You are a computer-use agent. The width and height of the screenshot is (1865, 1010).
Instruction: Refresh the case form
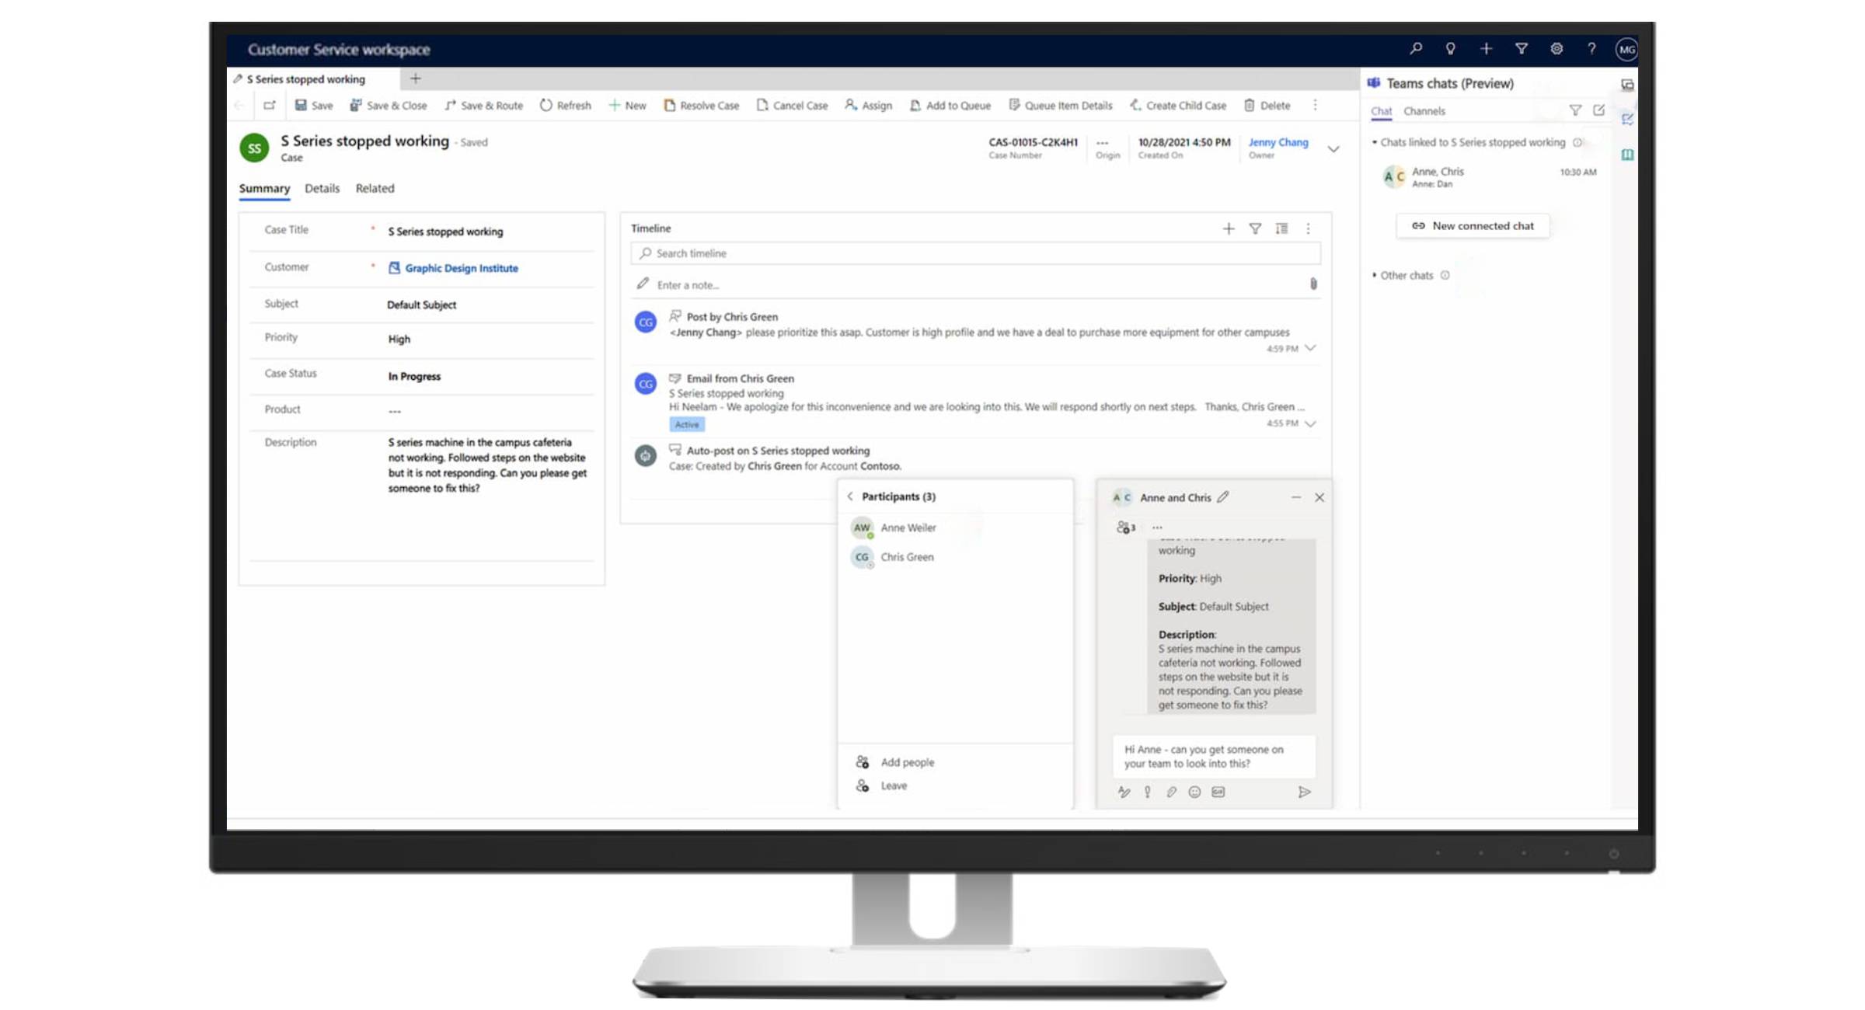(565, 106)
